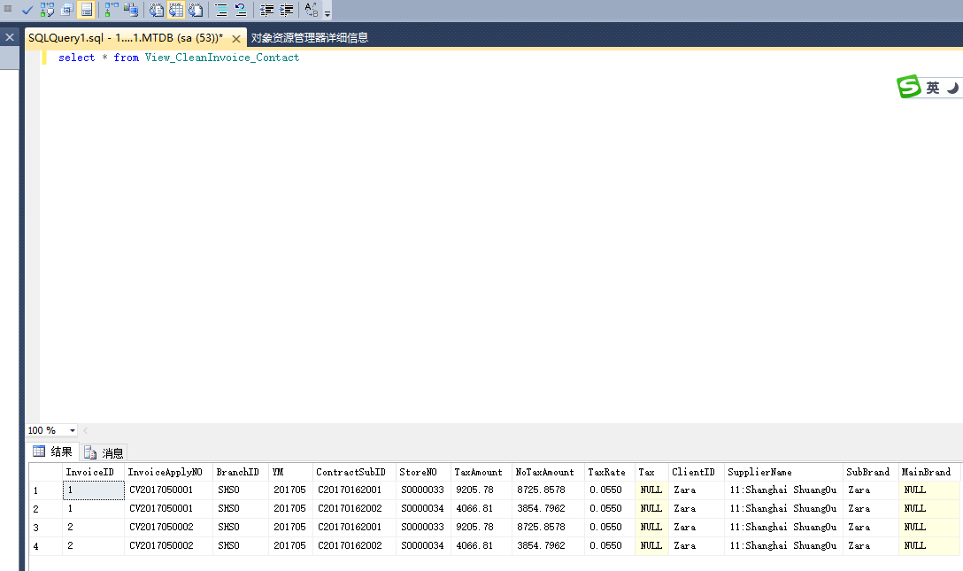The height and width of the screenshot is (571, 963).
Task: Display the estimated execution plan
Action: (x=47, y=10)
